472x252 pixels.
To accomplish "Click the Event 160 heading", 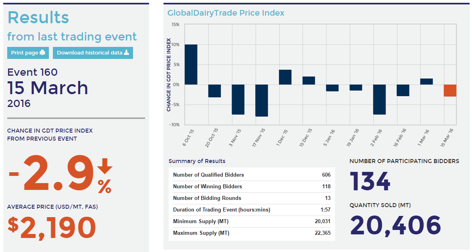I will click(x=32, y=73).
